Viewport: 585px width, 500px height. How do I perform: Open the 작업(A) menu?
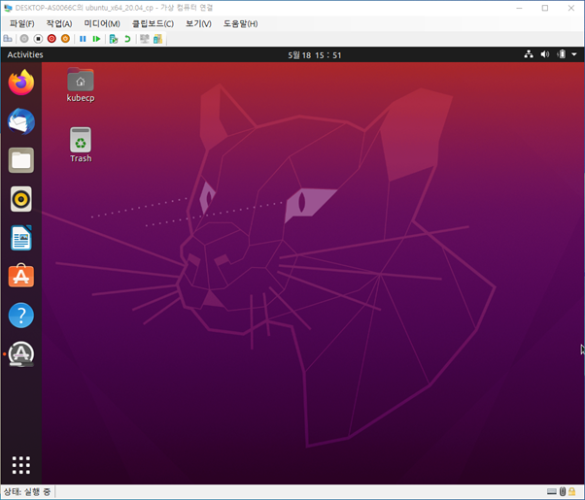59,24
